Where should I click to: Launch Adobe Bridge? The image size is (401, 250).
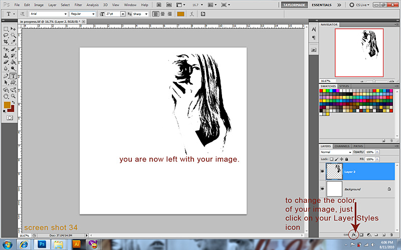159,5
